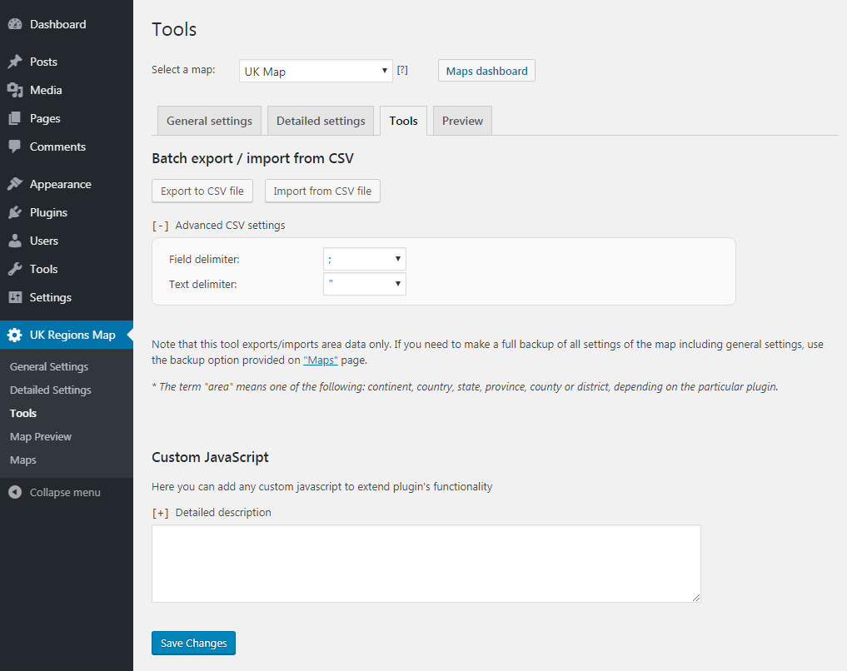The image size is (847, 671).
Task: Collapse the admin menu arrow icon
Action: click(15, 493)
